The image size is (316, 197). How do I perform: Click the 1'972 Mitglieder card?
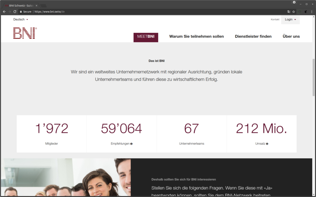[x=52, y=134]
